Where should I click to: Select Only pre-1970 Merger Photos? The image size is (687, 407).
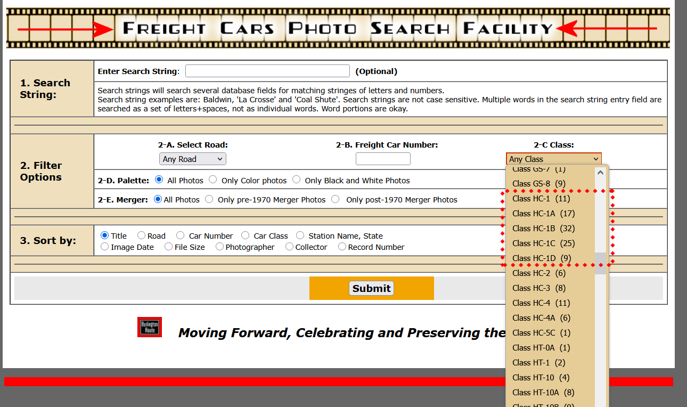tap(209, 199)
